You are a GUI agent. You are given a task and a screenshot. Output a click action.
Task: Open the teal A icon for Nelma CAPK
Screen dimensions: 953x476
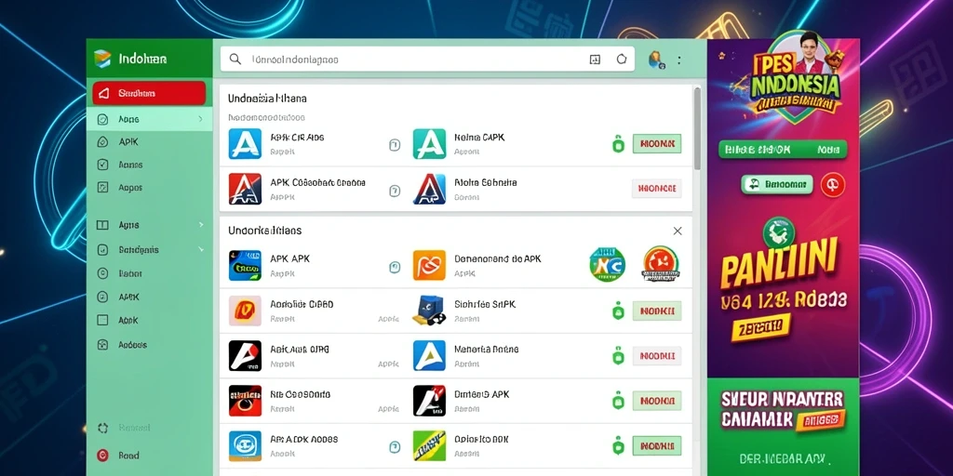[429, 144]
